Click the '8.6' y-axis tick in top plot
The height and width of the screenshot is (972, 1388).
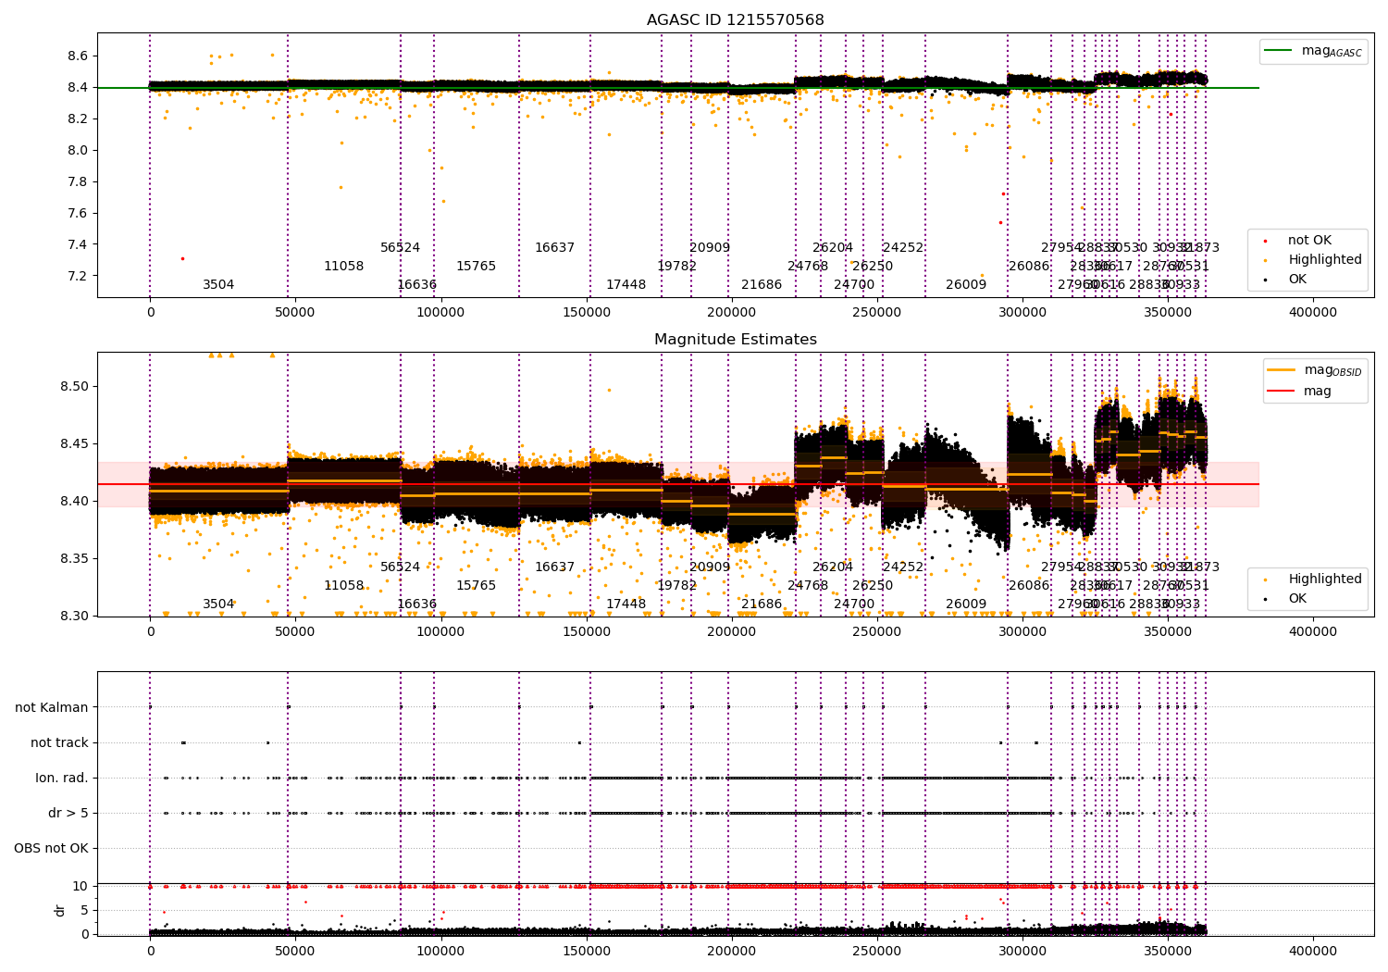tap(78, 56)
